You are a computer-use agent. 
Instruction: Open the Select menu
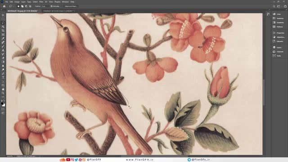click(35, 2)
